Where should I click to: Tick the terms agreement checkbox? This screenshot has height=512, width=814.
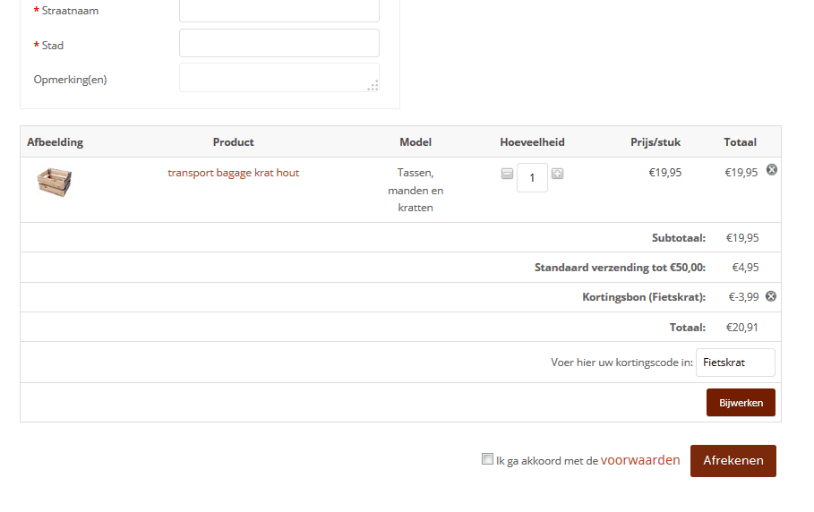pyautogui.click(x=487, y=459)
